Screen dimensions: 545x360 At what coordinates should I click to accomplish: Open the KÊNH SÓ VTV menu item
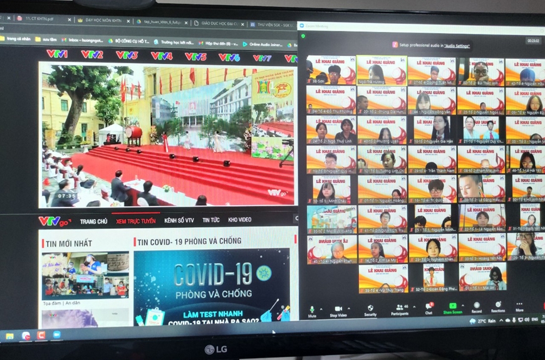[x=179, y=220]
